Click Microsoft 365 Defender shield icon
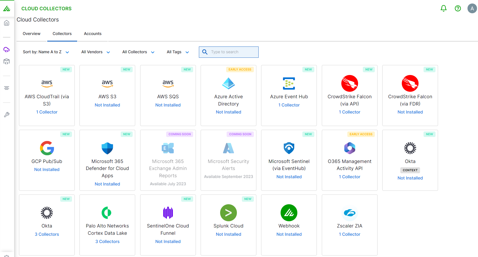 107,148
